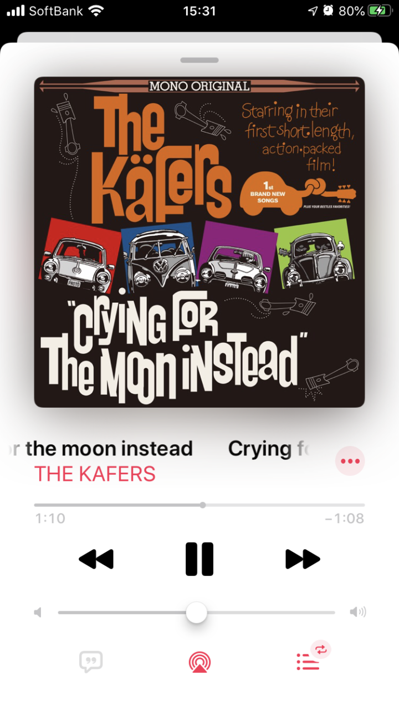Show the Up Next queue list
399x710 pixels.
pos(308,662)
